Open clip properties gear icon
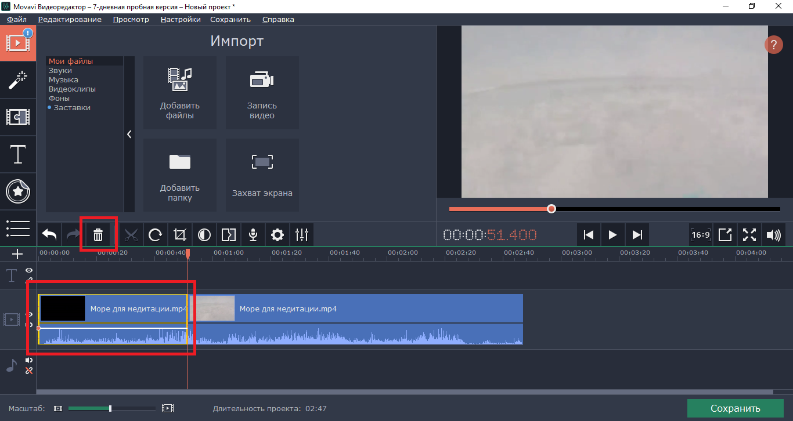793x421 pixels. pyautogui.click(x=277, y=235)
